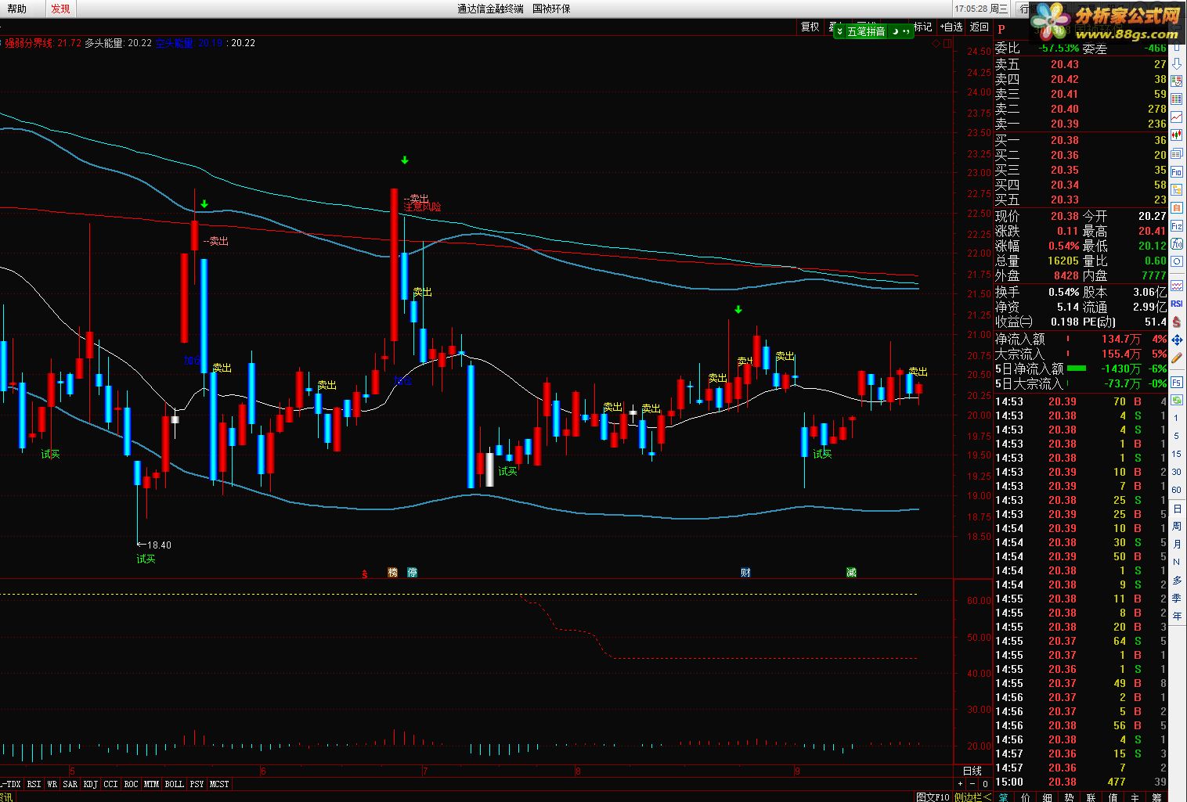Image resolution: width=1187 pixels, height=802 pixels.
Task: Switch to the MCST indicator tab
Action: point(219,784)
